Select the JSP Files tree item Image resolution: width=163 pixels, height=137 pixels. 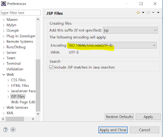pos(18,96)
